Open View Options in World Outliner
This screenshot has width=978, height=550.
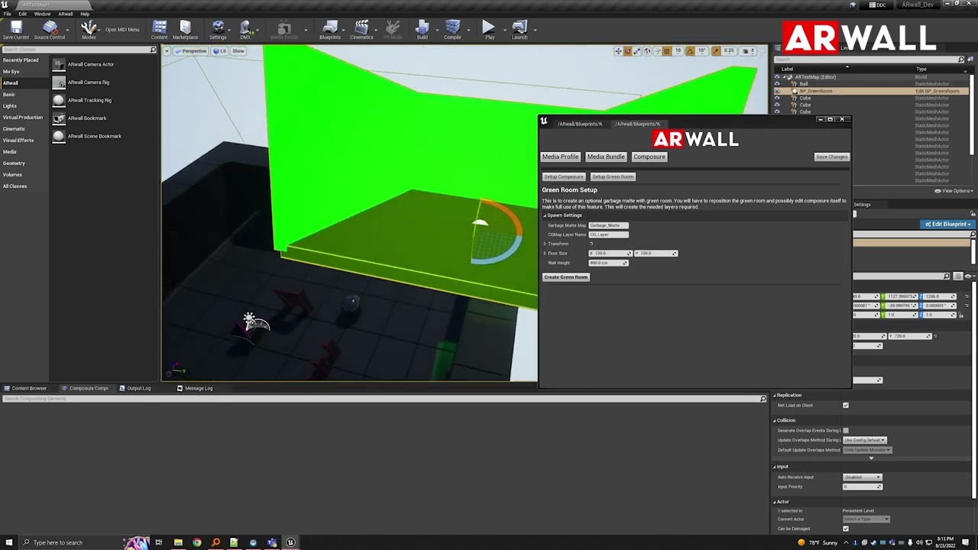point(954,191)
